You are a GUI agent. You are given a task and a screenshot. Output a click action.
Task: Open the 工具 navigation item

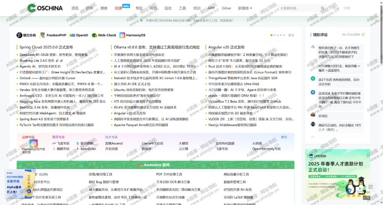[182, 8]
